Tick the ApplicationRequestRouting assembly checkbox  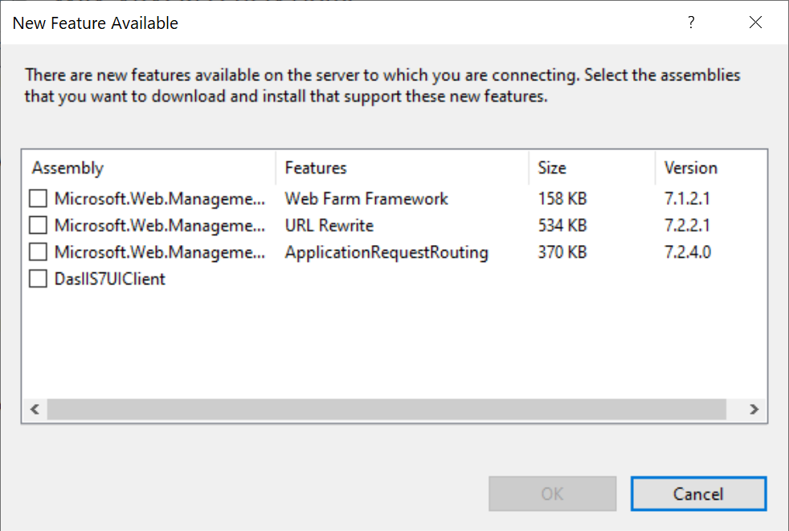pos(38,252)
